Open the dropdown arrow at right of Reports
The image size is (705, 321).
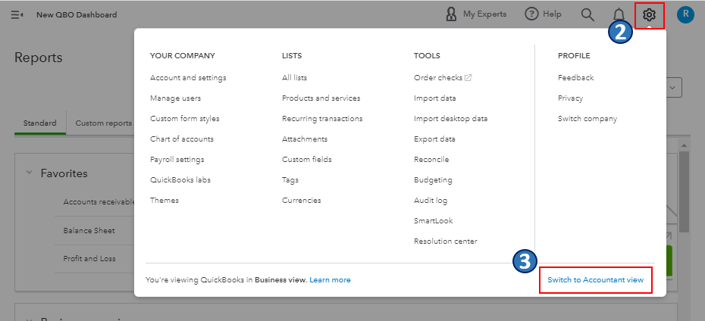pos(672,88)
